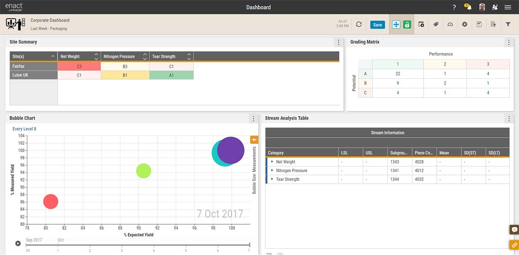Image resolution: width=519 pixels, height=255 pixels.
Task: Select Luton UK Nitrogen Pressure B1 cell
Action: (125, 75)
